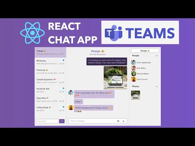Click Alice Appleseed's avatar in People list
Viewport: 195px width, 146px height.
134,62
